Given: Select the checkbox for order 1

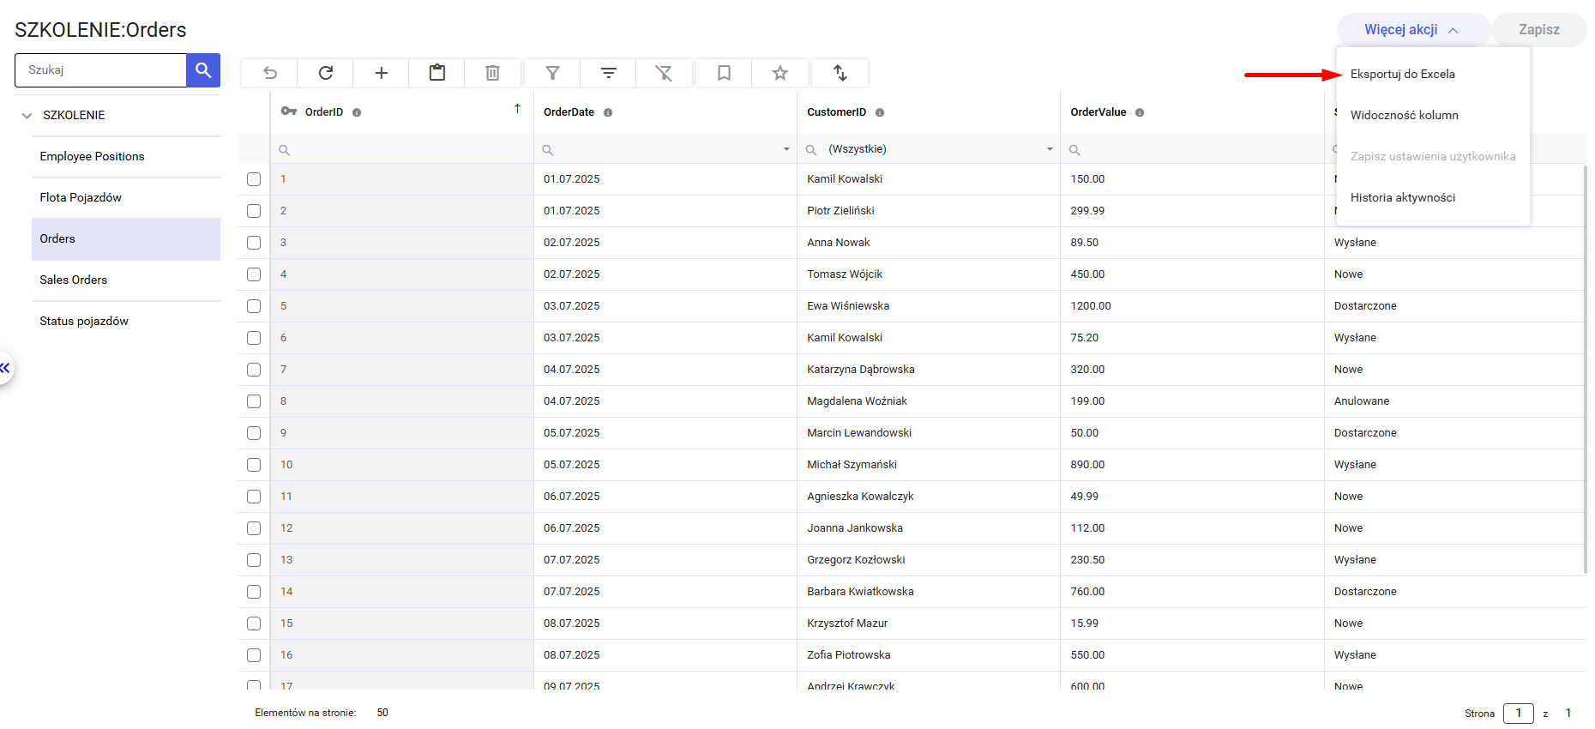Looking at the screenshot, I should (x=254, y=179).
